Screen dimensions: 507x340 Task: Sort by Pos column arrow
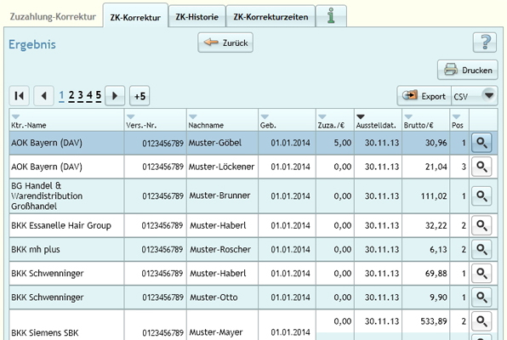point(456,116)
